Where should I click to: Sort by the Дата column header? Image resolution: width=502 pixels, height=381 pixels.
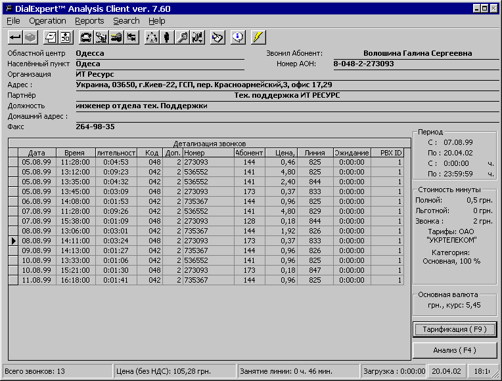(x=37, y=153)
